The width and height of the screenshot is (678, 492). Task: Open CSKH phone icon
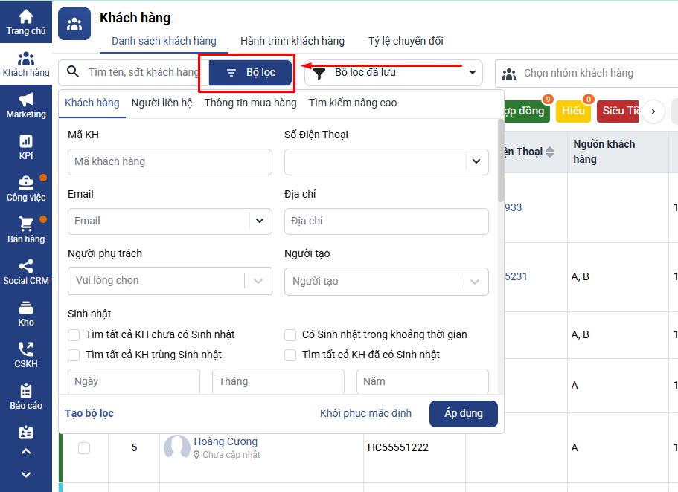[x=26, y=349]
